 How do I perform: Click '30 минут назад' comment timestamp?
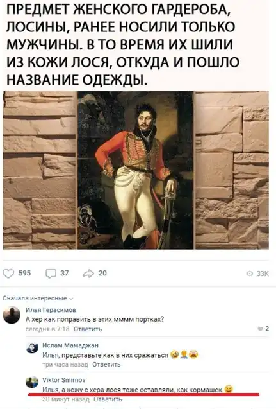click(66, 399)
